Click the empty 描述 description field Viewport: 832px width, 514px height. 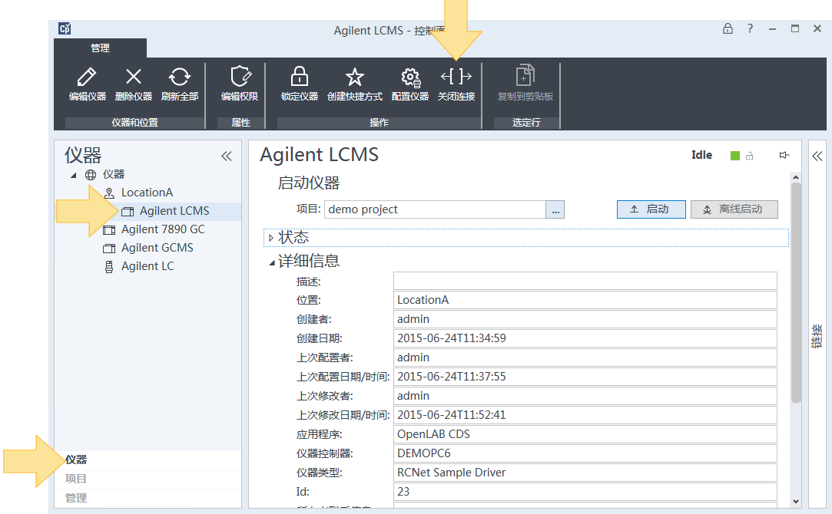585,281
